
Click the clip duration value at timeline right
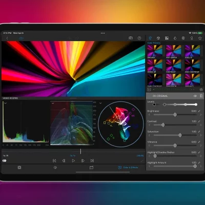(x=140, y=156)
